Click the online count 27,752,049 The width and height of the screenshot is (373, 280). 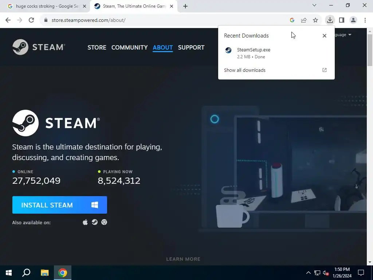(36, 181)
